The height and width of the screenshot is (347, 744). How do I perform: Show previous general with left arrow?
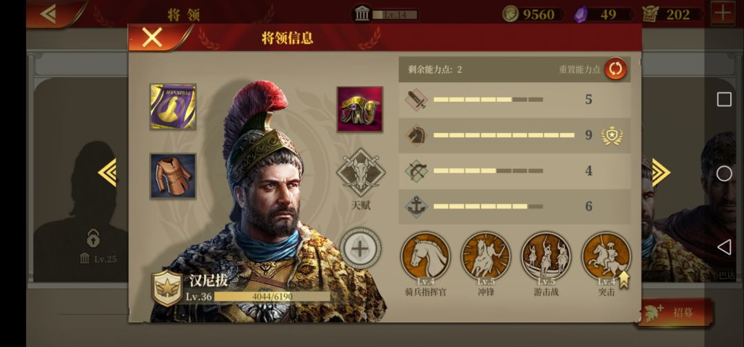click(x=107, y=173)
